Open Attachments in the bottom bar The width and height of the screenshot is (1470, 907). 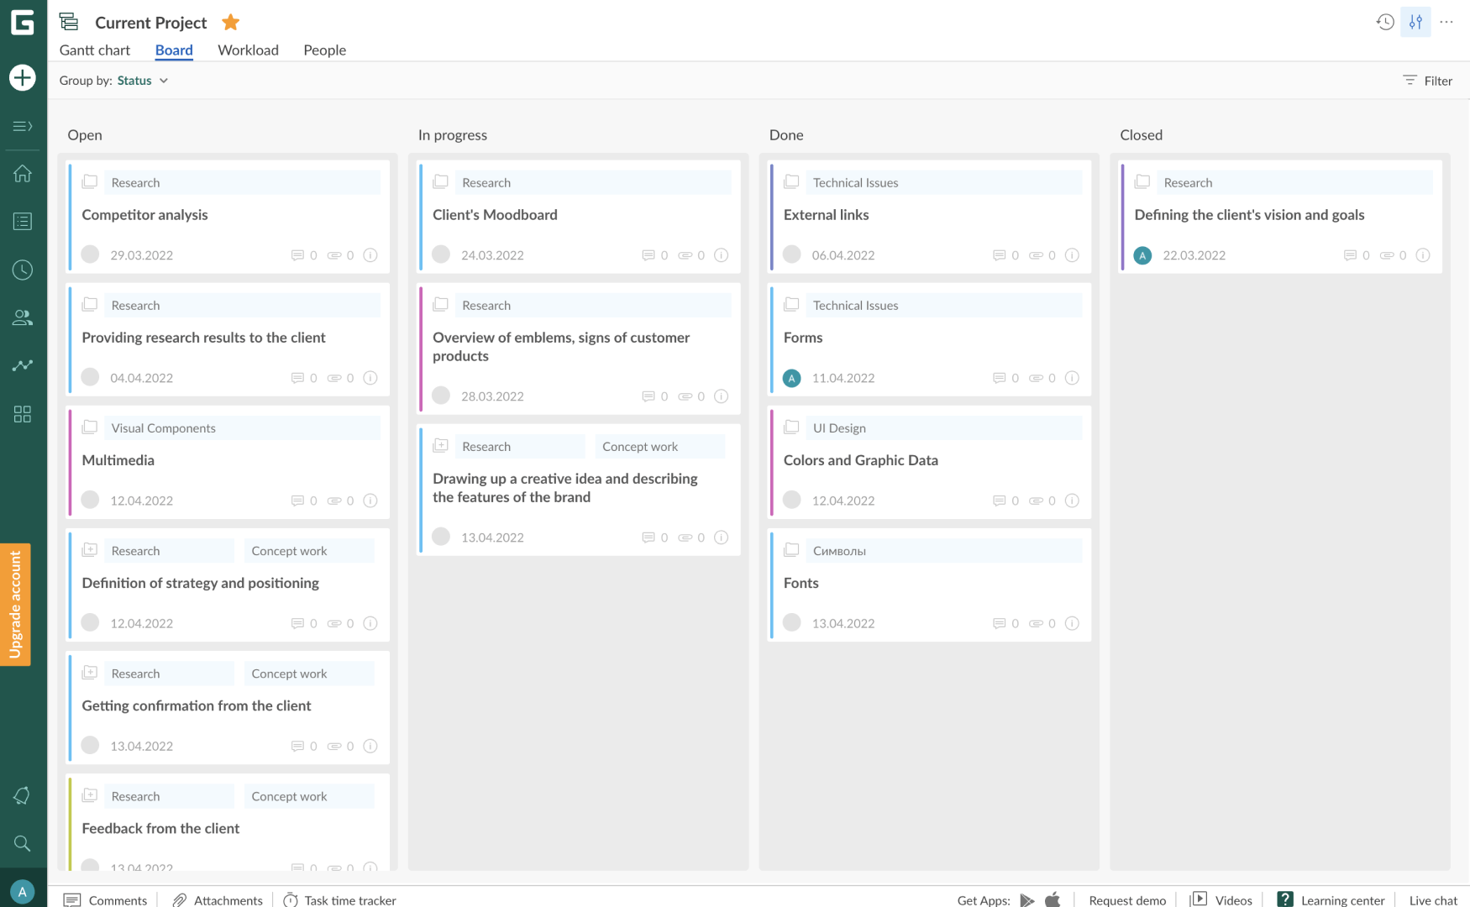[x=218, y=899]
